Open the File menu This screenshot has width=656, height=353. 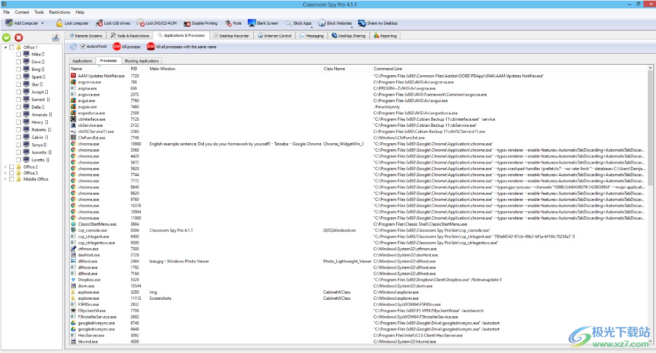(x=6, y=12)
